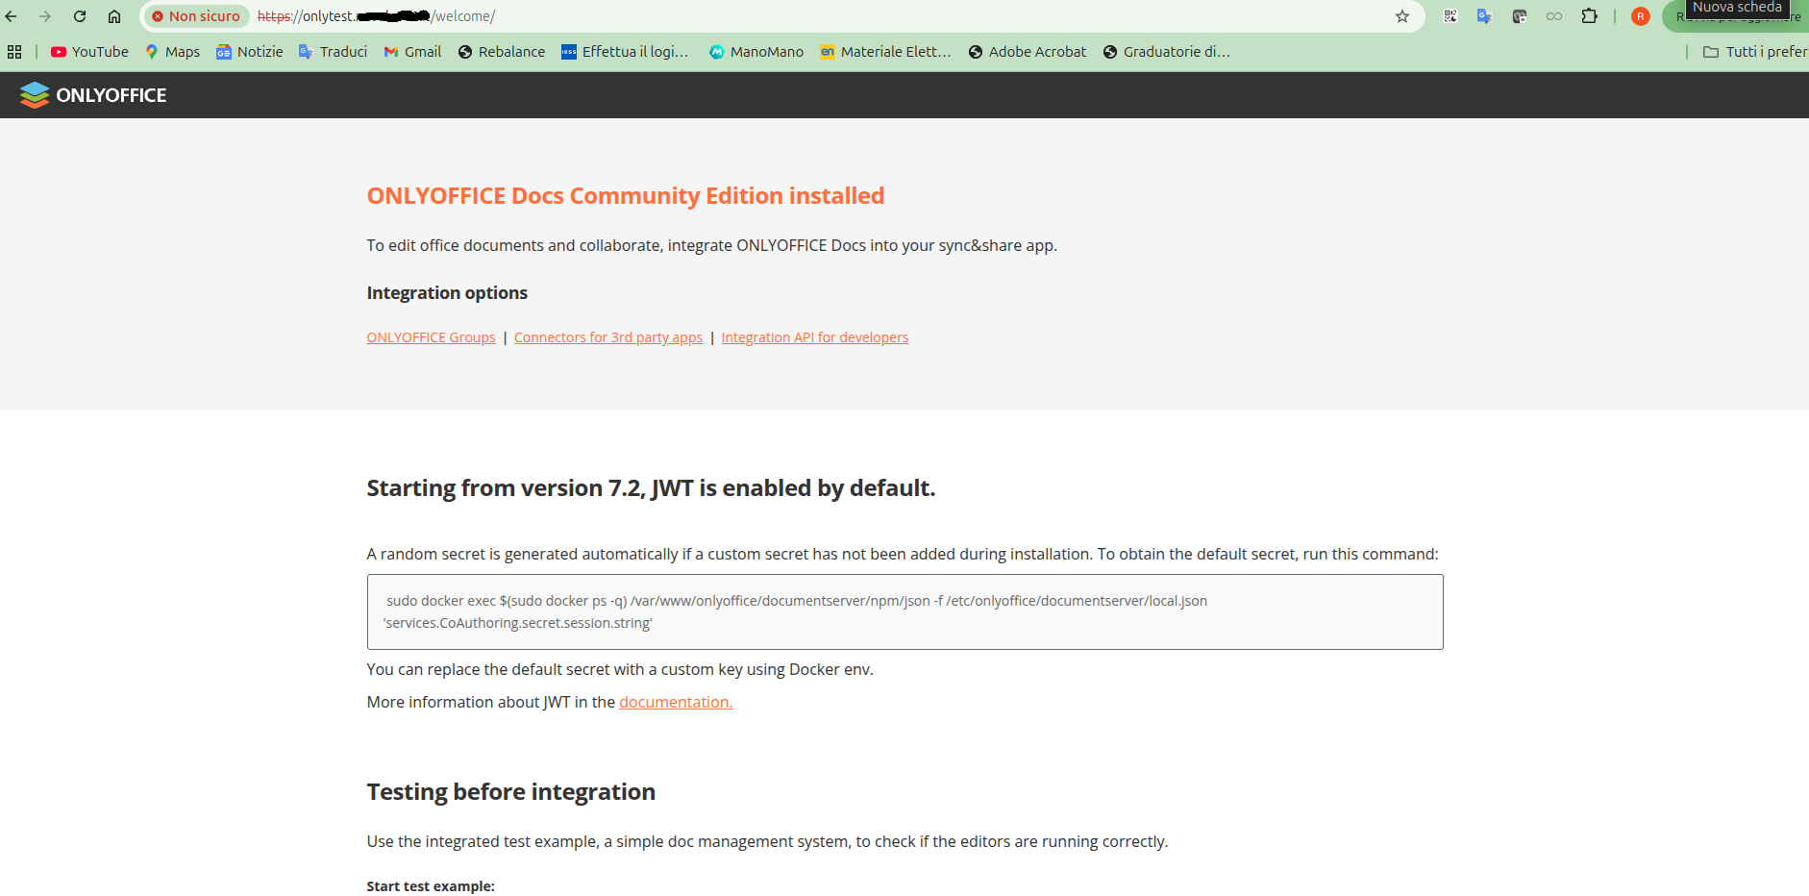This screenshot has height=896, width=1809.
Task: Open the YouTube bookmark
Action: point(89,52)
